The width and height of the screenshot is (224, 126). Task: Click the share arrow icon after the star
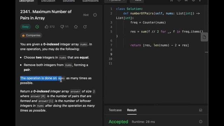click(x=85, y=27)
